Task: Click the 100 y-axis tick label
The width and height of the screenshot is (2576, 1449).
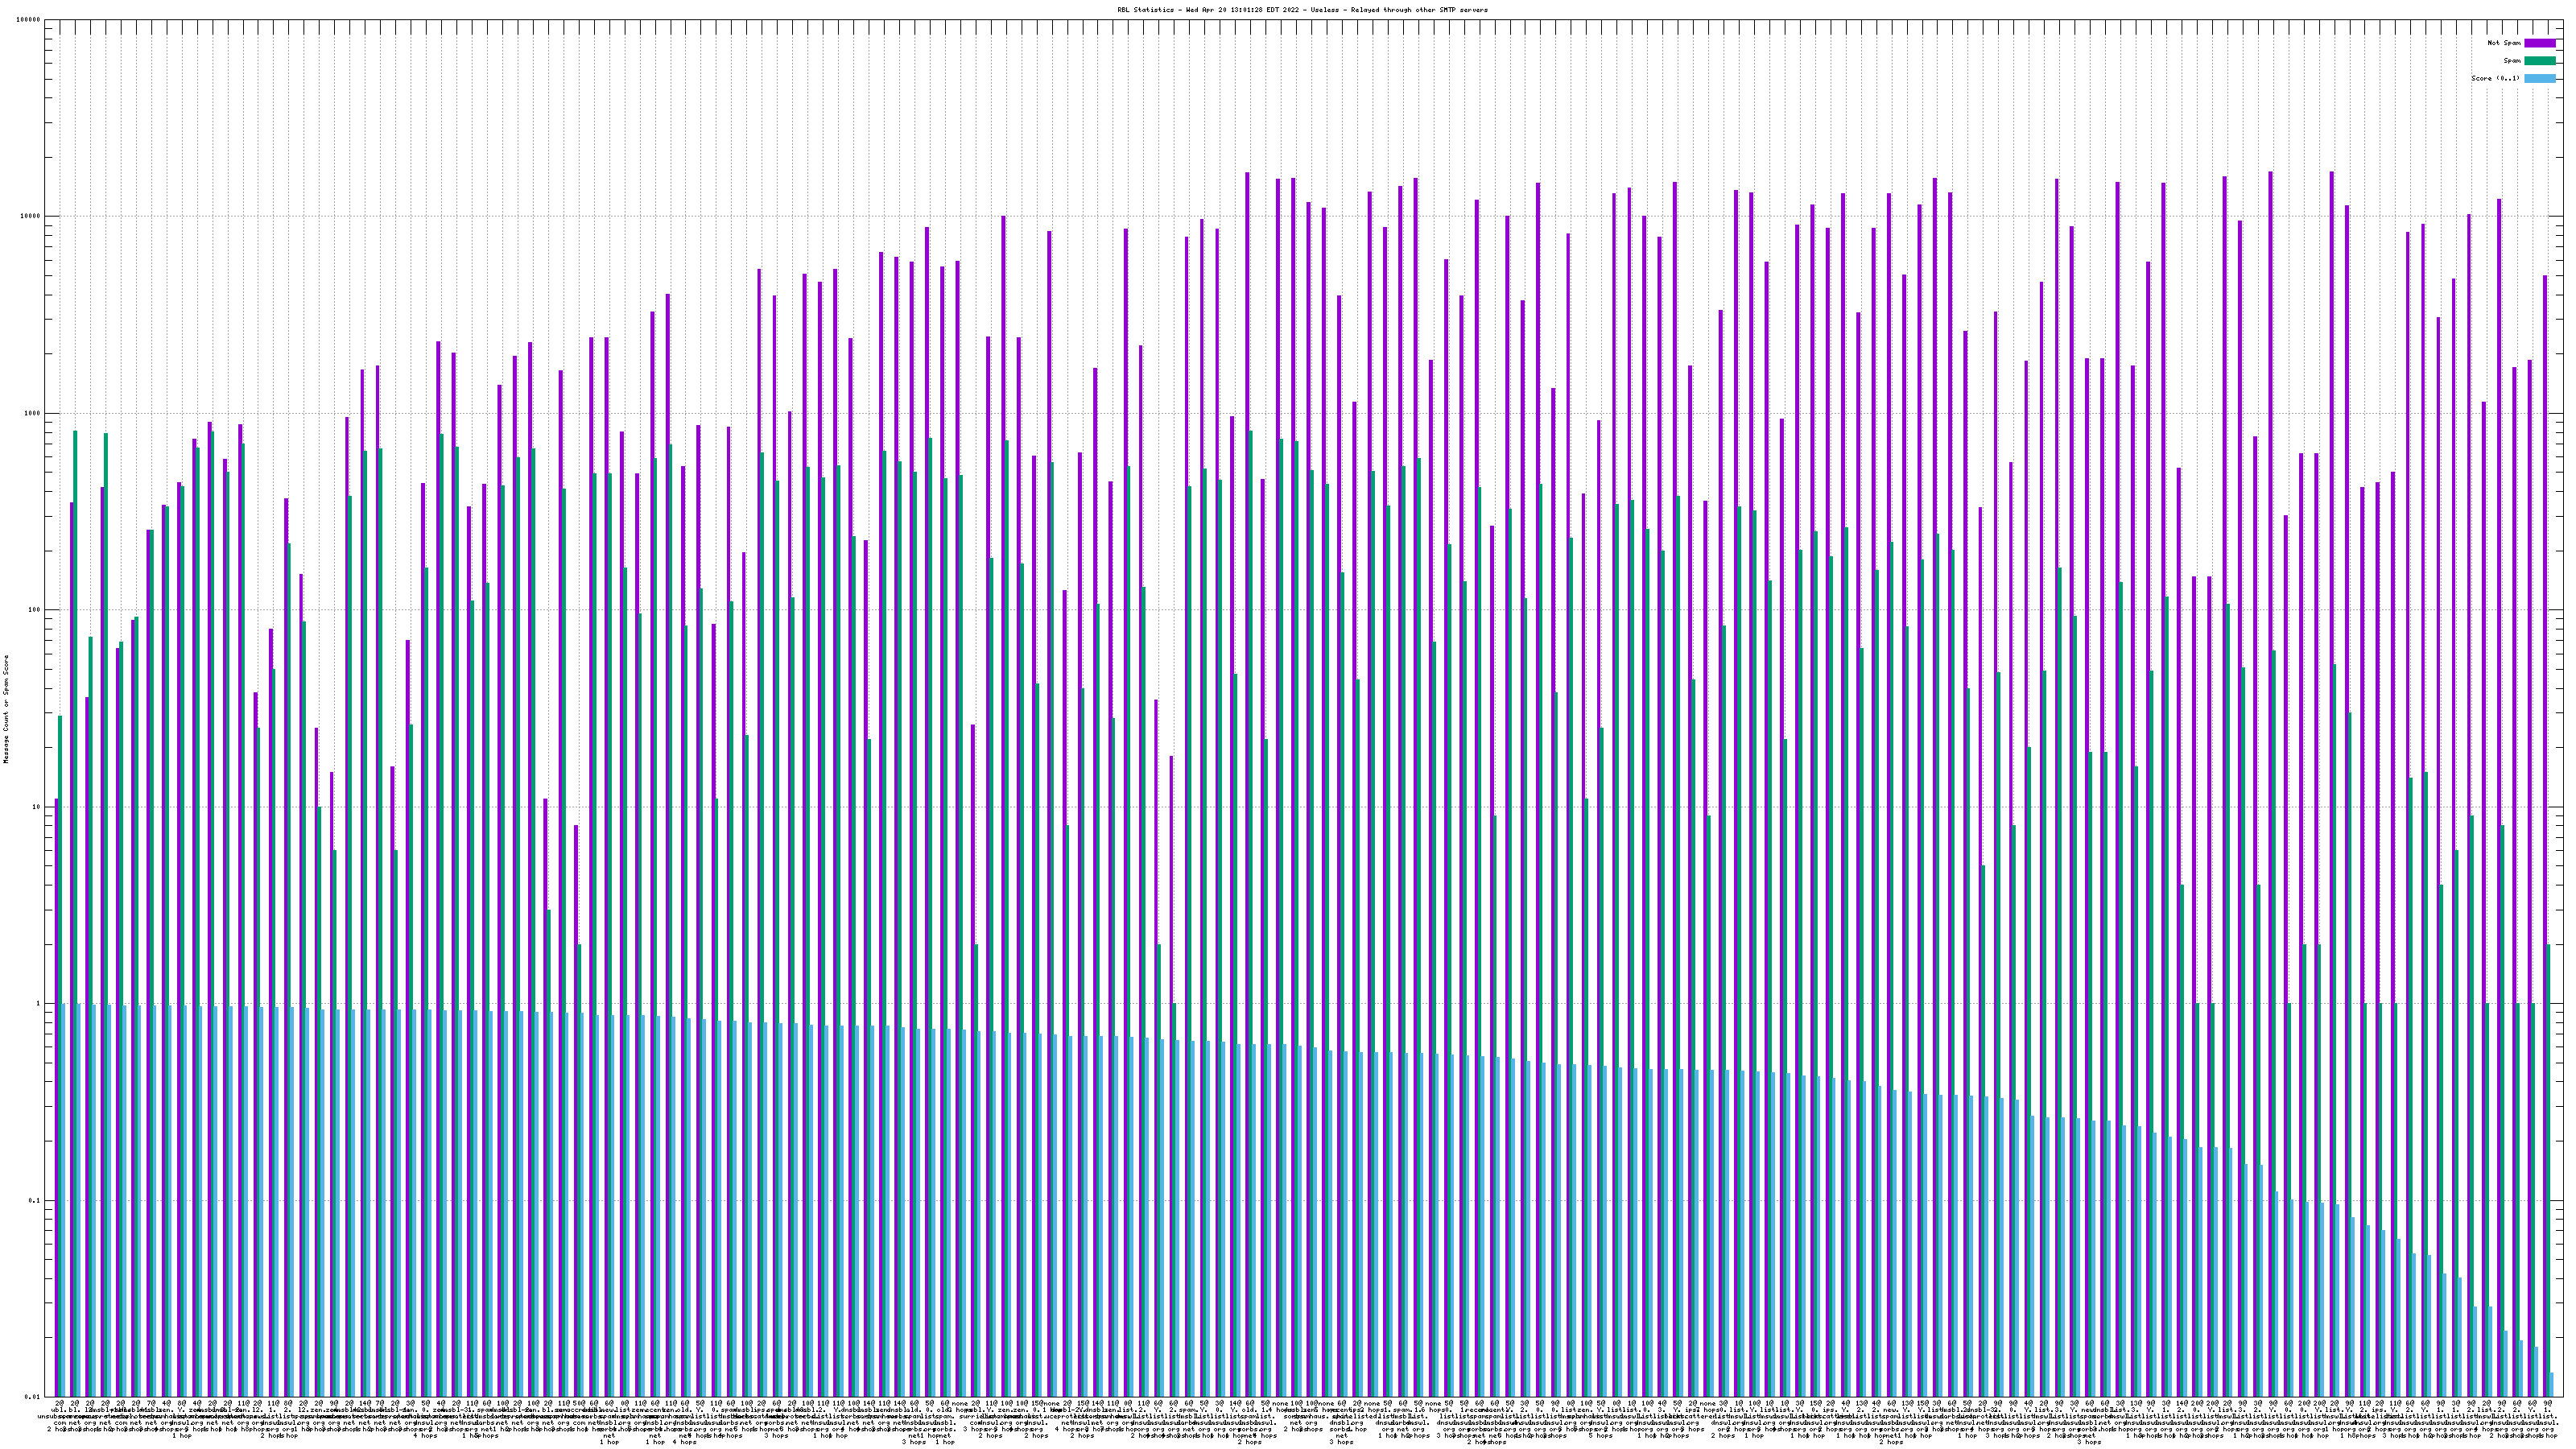Action: click(34, 610)
